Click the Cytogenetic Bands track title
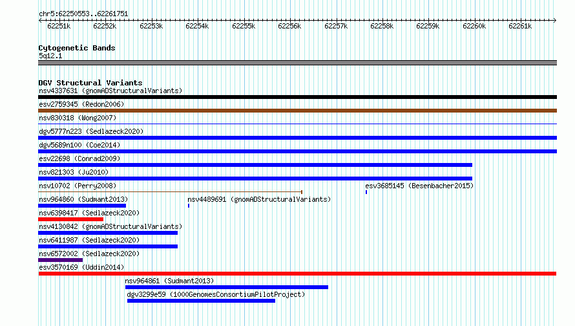Screen dimensions: 575x326 coord(77,48)
